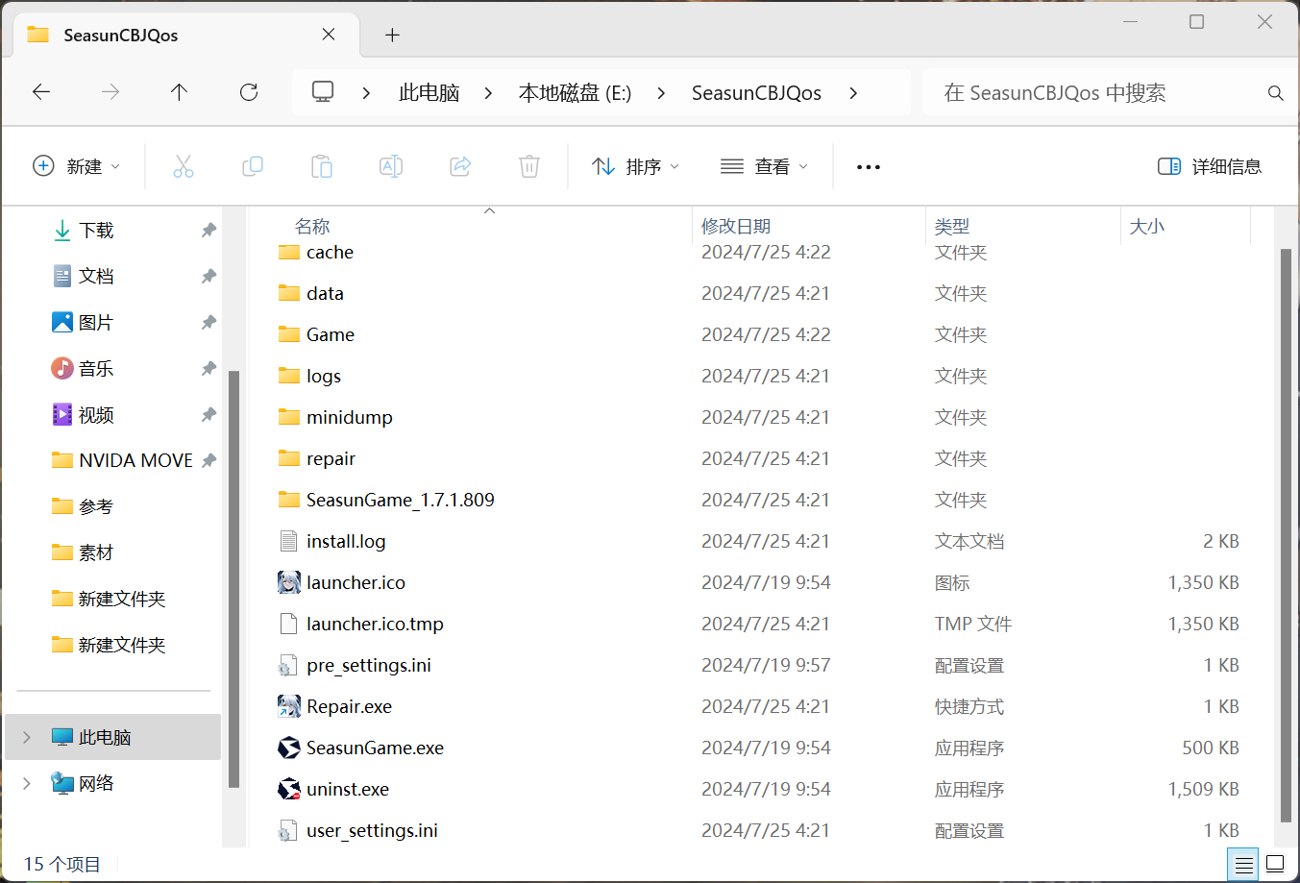Image resolution: width=1300 pixels, height=883 pixels.
Task: Click the search magnifier icon
Action: coord(1276,93)
